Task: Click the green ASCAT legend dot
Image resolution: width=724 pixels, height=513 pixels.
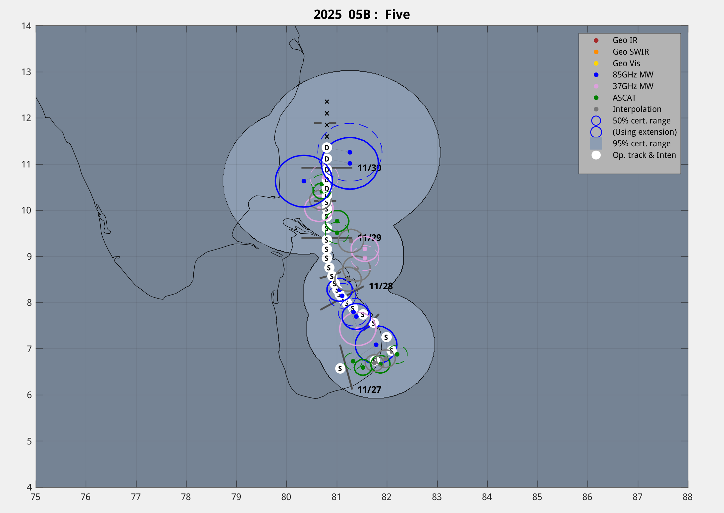Action: [x=596, y=98]
